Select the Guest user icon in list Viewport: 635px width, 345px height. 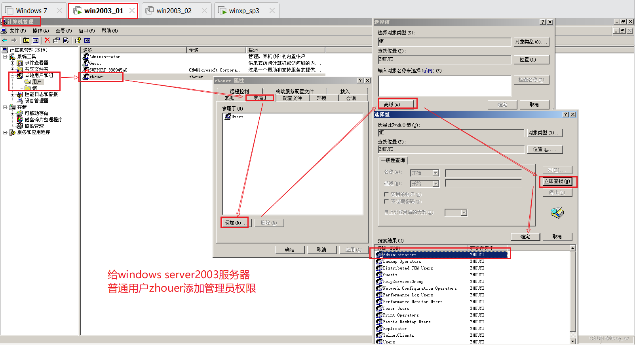pos(86,63)
